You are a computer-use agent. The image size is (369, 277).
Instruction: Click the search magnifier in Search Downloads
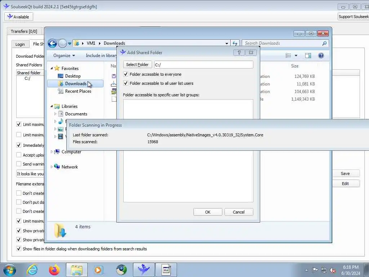point(324,43)
